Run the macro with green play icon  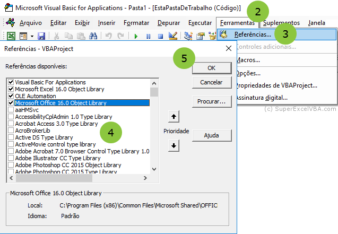click(x=136, y=36)
